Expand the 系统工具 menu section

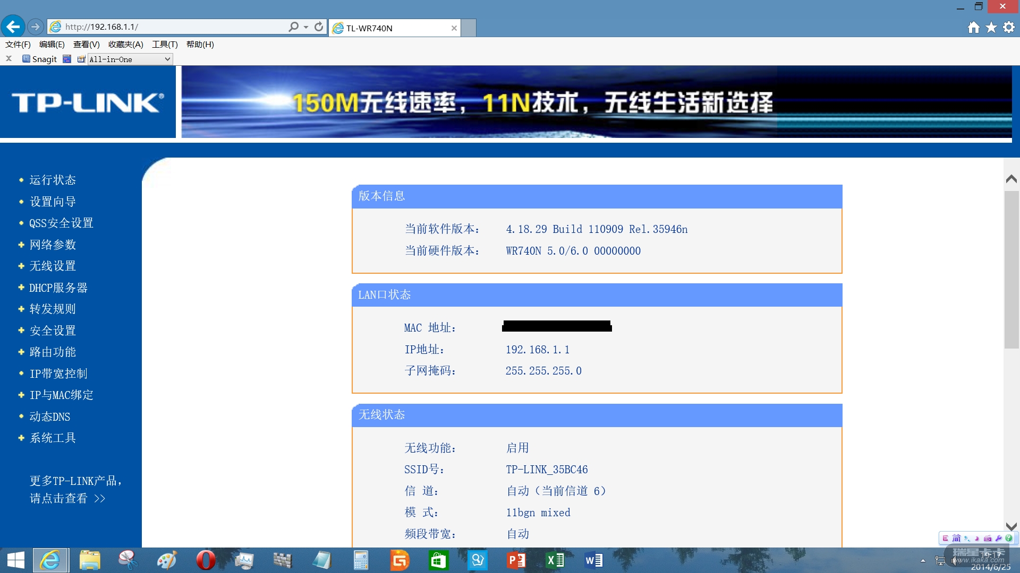(x=53, y=438)
